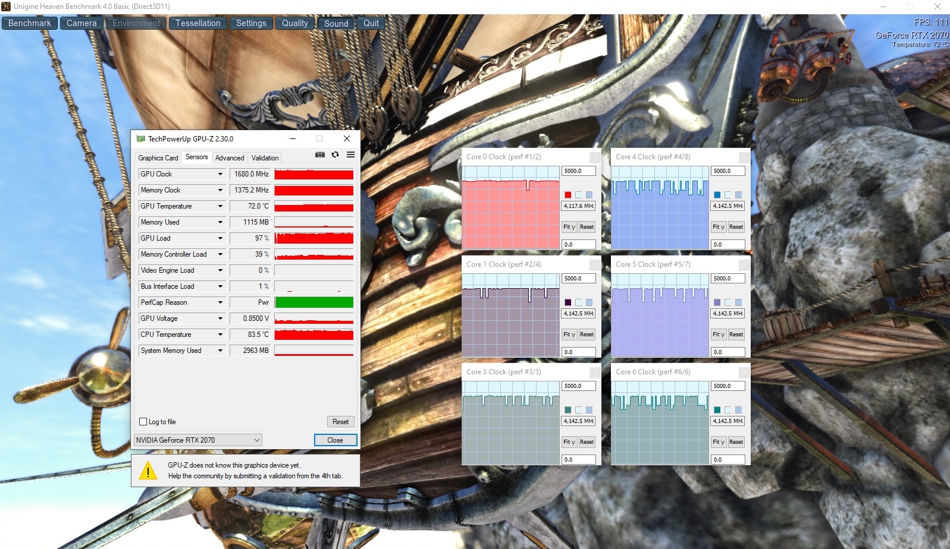Click Reset in Core 6 Clock panel

[736, 442]
